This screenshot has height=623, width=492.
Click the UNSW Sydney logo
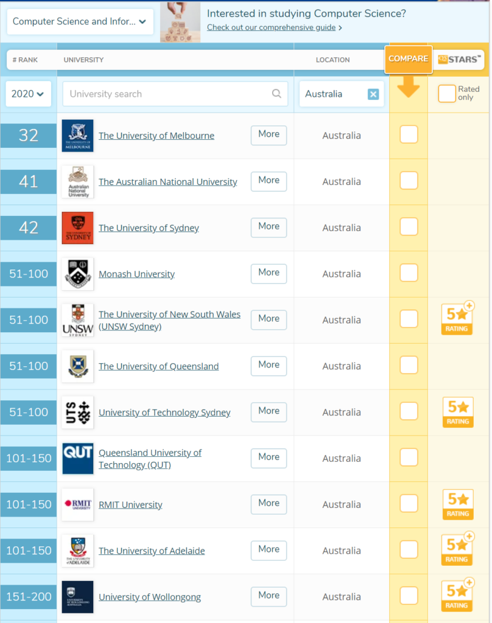point(77,320)
